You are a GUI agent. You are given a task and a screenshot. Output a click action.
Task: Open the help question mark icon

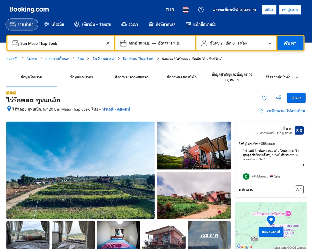(x=201, y=10)
